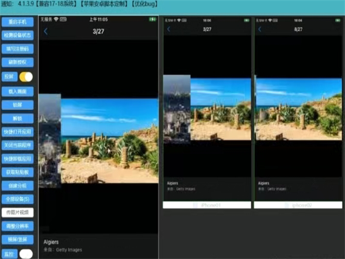Tap back chevron on iPhone02 screen
This screenshot has height=259, width=345.
coord(259,29)
